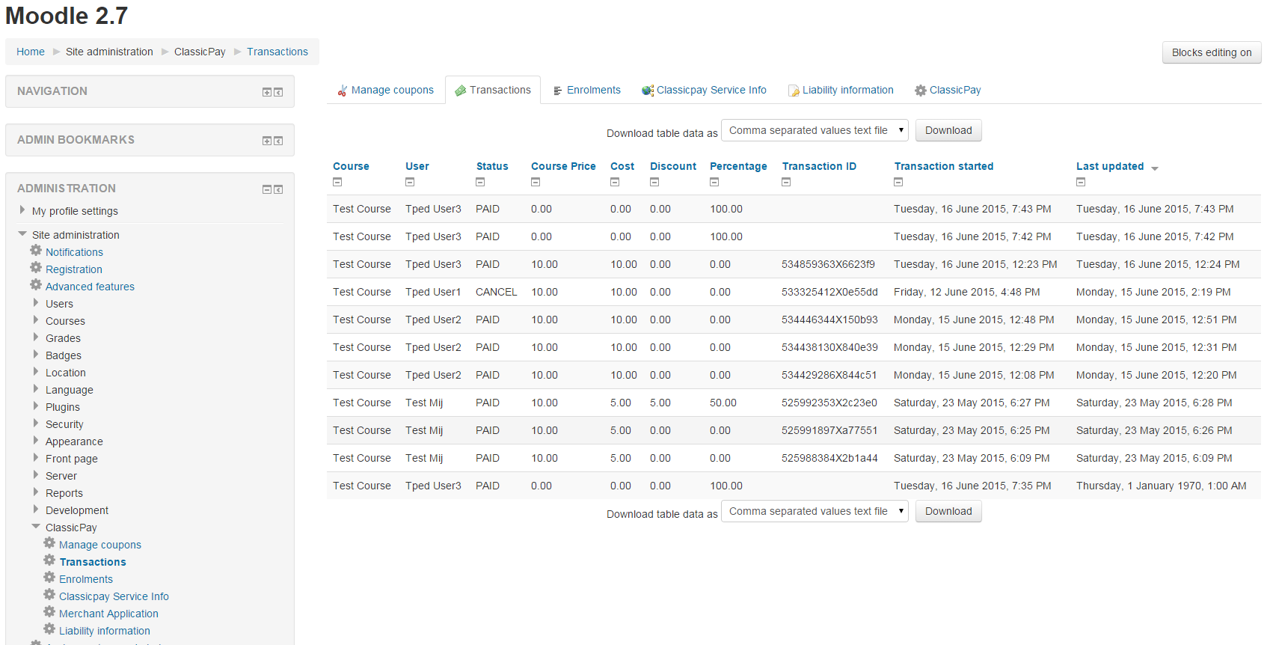The width and height of the screenshot is (1273, 645).
Task: Click the sort arrow beside Last updated
Action: point(1155,168)
